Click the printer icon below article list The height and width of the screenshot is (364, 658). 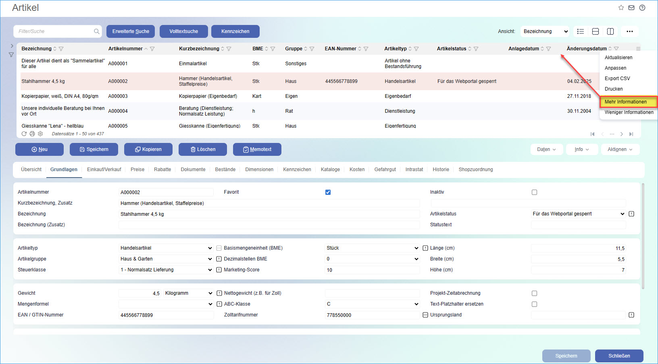(32, 134)
